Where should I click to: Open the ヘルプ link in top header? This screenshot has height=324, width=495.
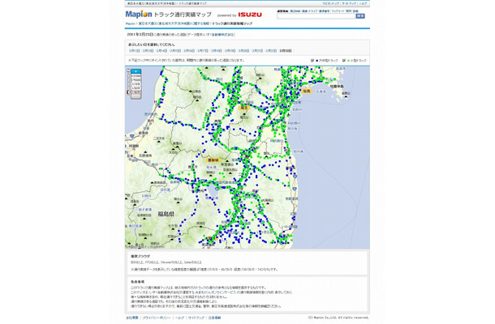(363, 3)
